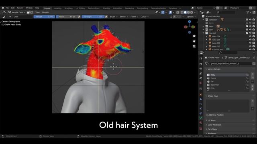
Task: Open Weight Paint mode dropdown
Action: click(x=17, y=12)
